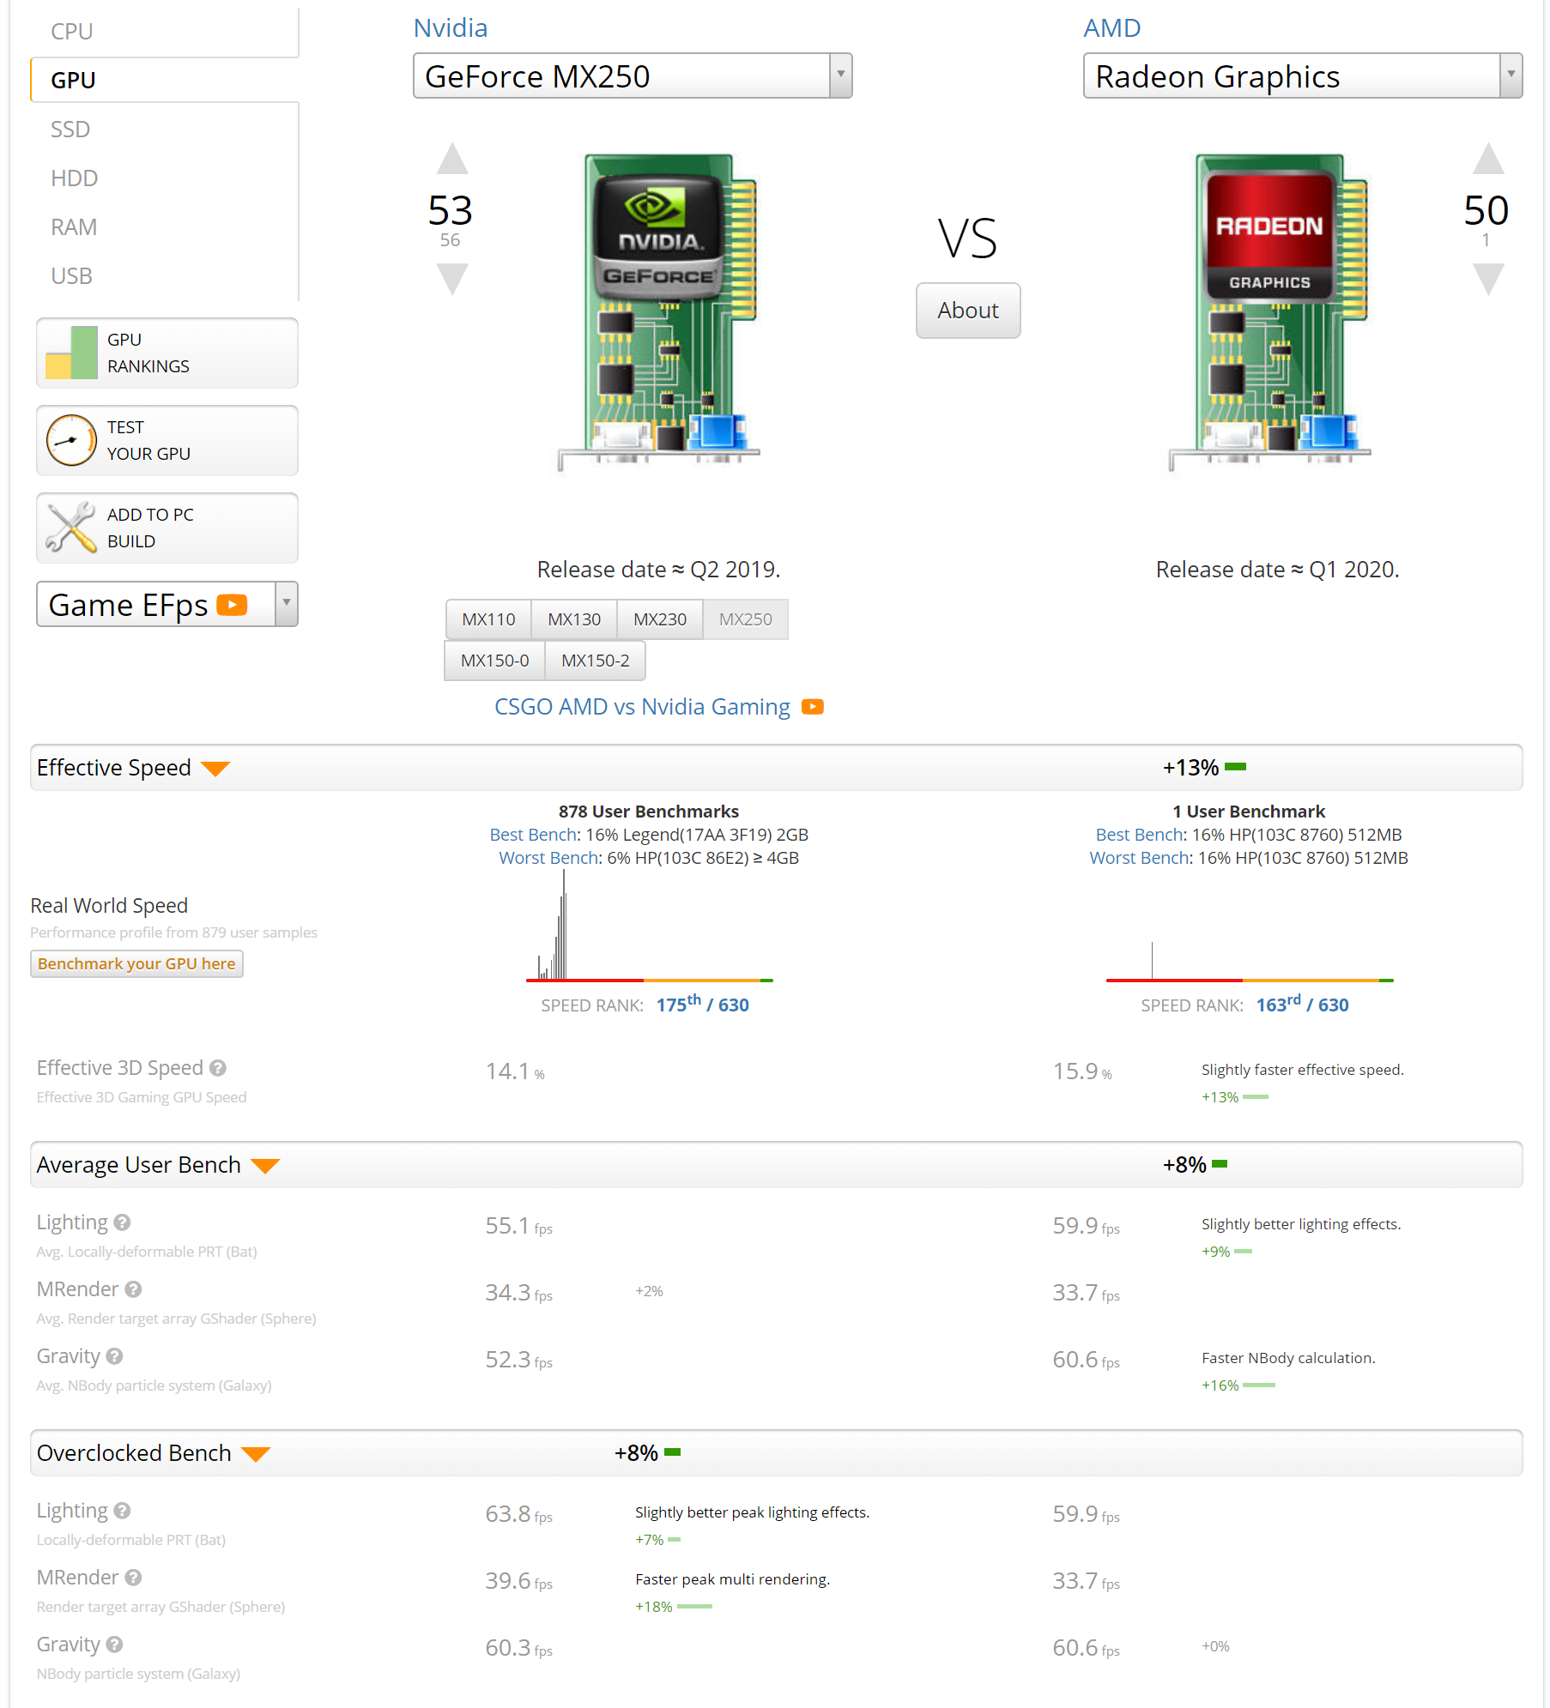The image size is (1550, 1708).
Task: Downvote the Radeon Graphics arrow
Action: tap(1488, 279)
